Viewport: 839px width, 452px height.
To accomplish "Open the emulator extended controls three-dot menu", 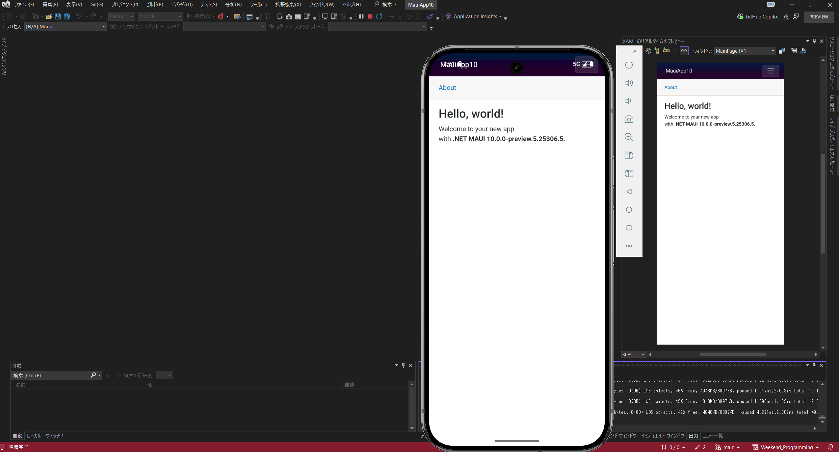I will tap(629, 246).
